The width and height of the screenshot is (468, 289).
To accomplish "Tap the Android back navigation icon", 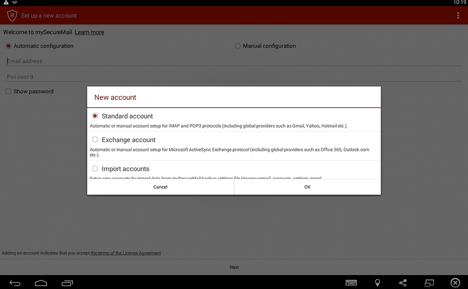I will pyautogui.click(x=15, y=283).
